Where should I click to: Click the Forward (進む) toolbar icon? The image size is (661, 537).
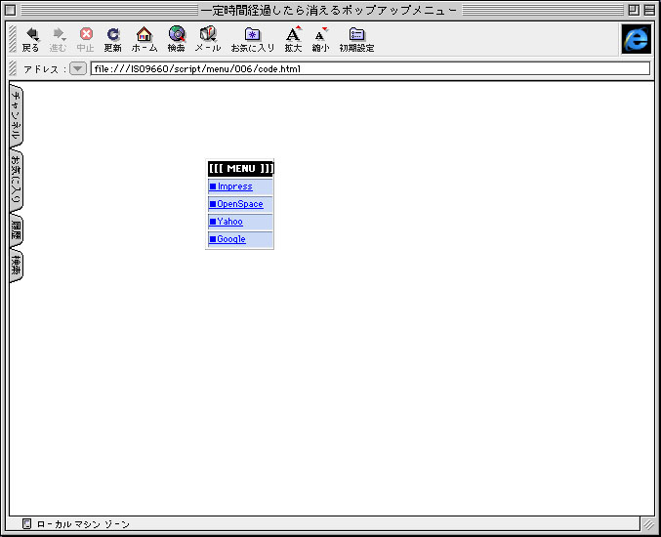click(x=58, y=39)
